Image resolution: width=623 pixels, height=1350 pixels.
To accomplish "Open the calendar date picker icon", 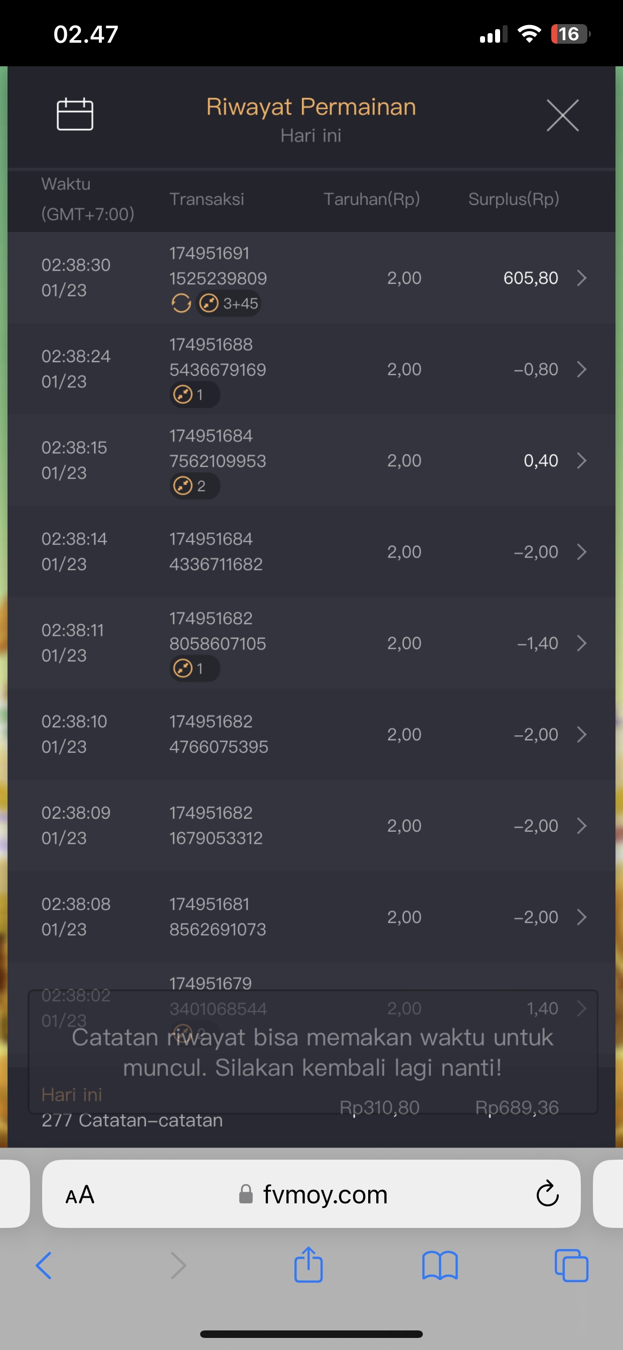I will (x=75, y=114).
